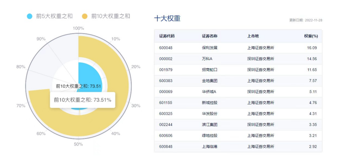
Task: Click the 证券代码 column header
Action: [167, 36]
